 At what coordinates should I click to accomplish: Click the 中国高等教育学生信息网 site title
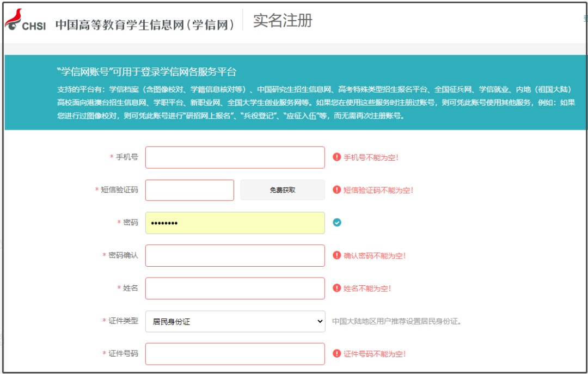click(145, 24)
